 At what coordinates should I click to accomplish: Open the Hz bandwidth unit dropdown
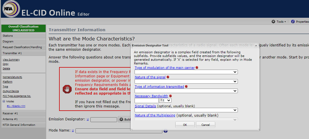tap(165, 100)
